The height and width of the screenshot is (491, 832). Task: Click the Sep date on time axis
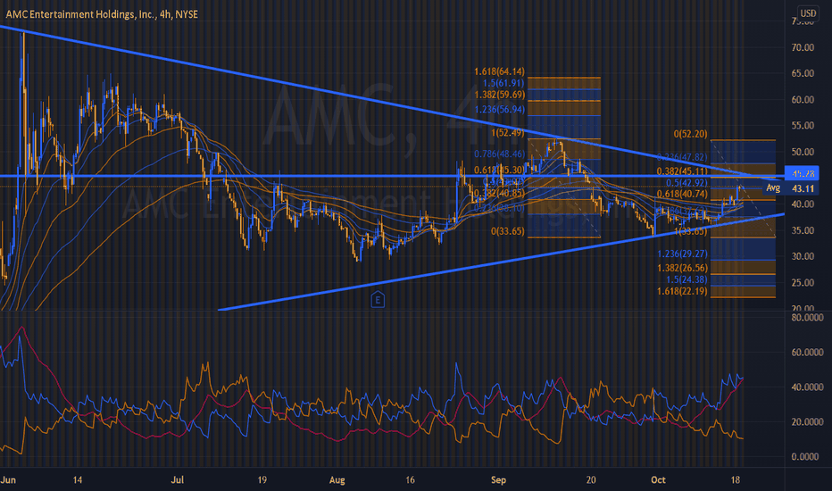pos(498,480)
